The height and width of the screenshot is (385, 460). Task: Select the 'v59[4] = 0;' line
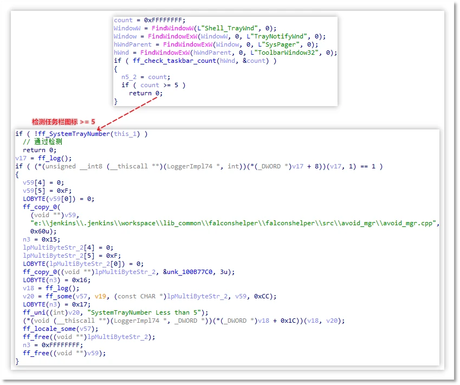click(43, 182)
